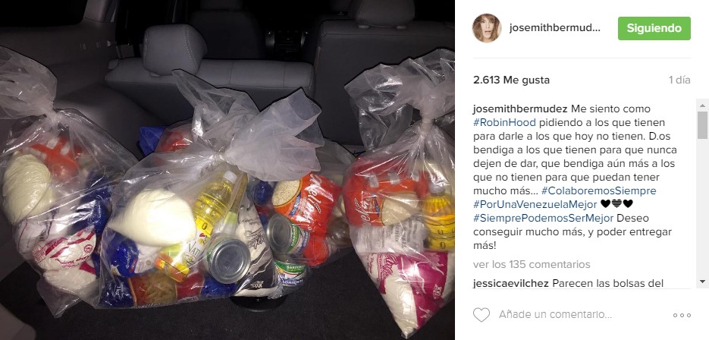Click the comments scrollbar thumb
The height and width of the screenshot is (340, 709).
701,125
